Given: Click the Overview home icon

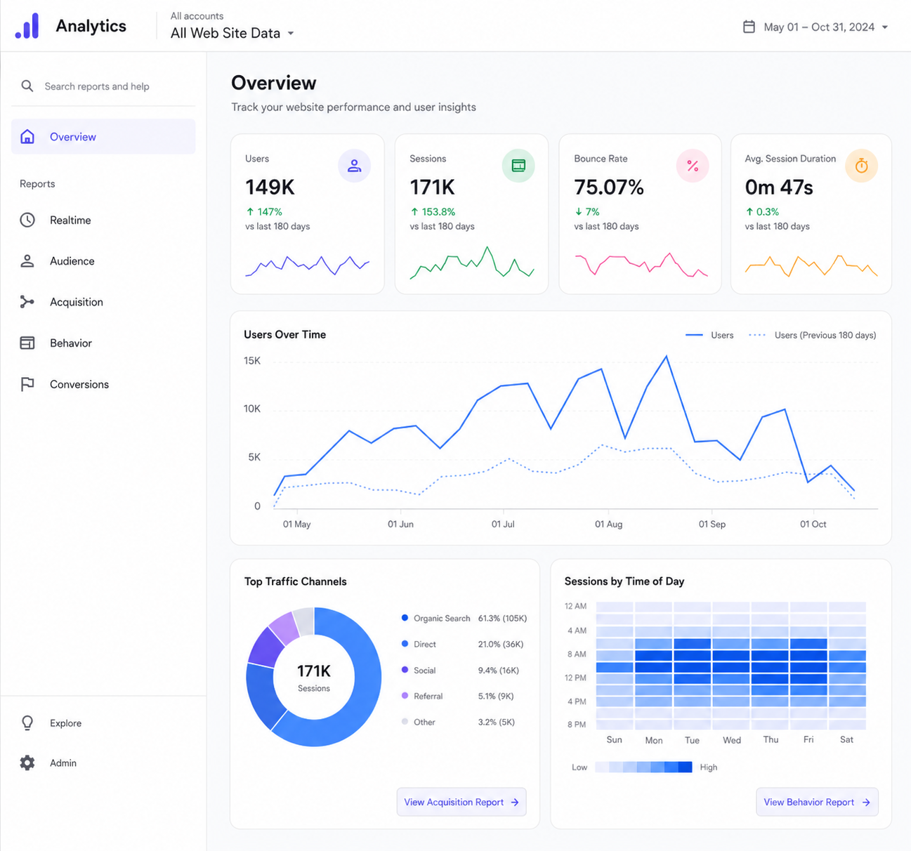Looking at the screenshot, I should coord(27,137).
